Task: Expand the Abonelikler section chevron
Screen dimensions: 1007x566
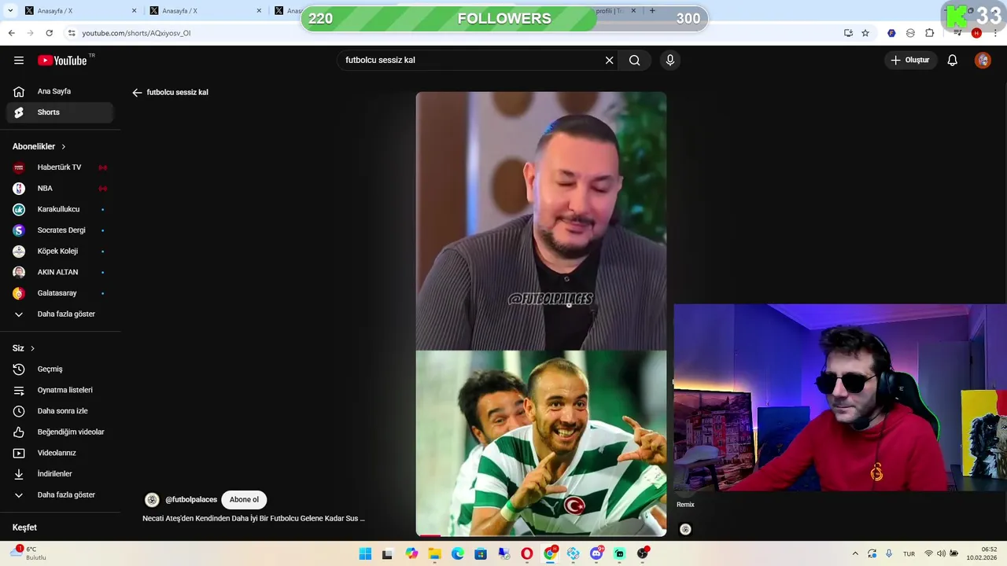Action: 64,146
